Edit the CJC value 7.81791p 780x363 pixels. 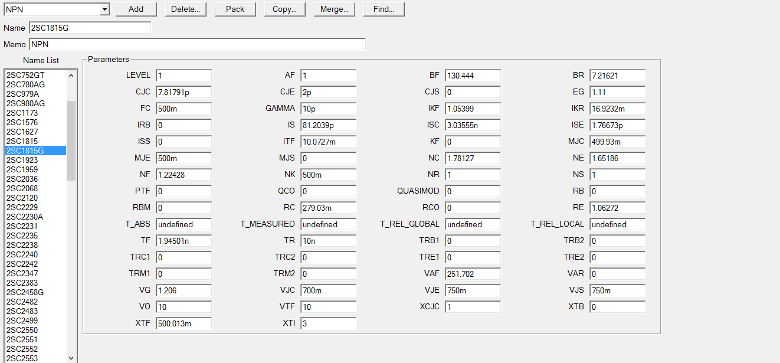point(183,92)
